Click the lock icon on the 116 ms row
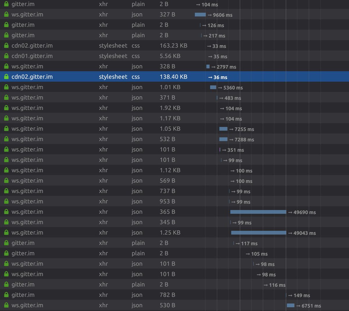Image resolution: width=349 pixels, height=311 pixels. pyautogui.click(x=6, y=285)
